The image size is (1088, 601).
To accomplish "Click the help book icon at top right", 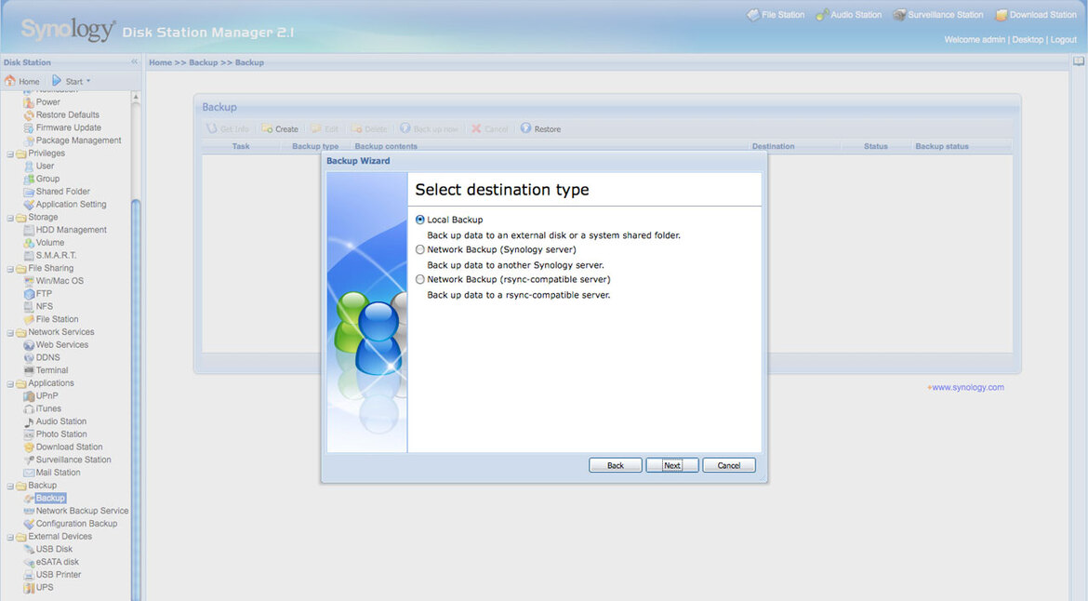I will pos(1079,61).
